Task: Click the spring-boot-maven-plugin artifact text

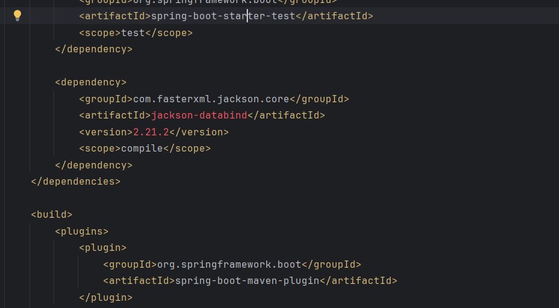Action: (x=247, y=280)
